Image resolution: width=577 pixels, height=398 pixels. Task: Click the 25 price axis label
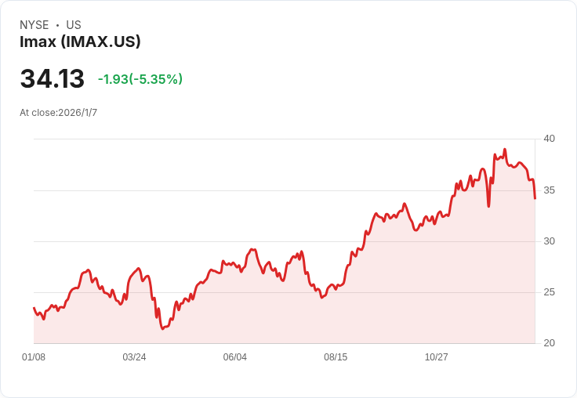coord(550,292)
